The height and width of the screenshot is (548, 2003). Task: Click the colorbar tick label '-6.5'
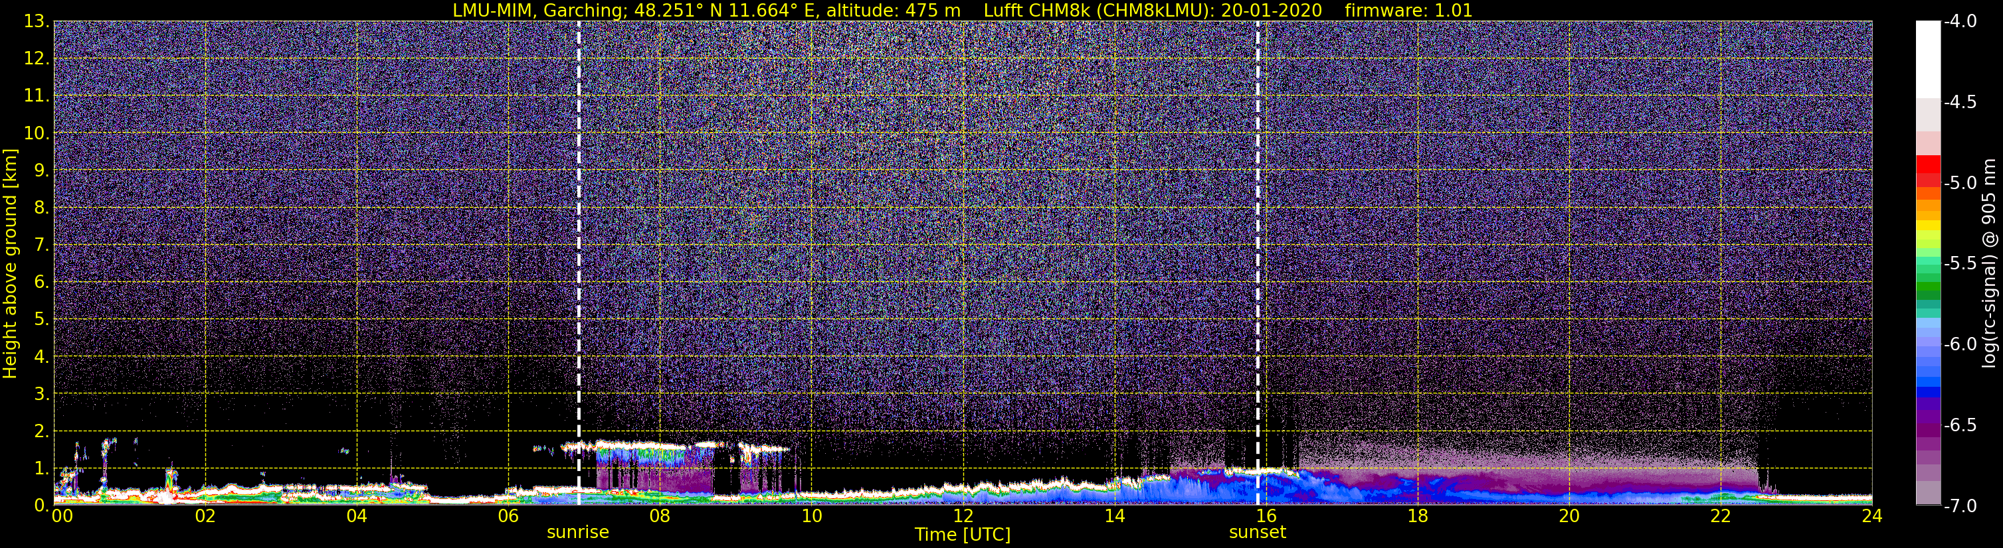click(1960, 425)
